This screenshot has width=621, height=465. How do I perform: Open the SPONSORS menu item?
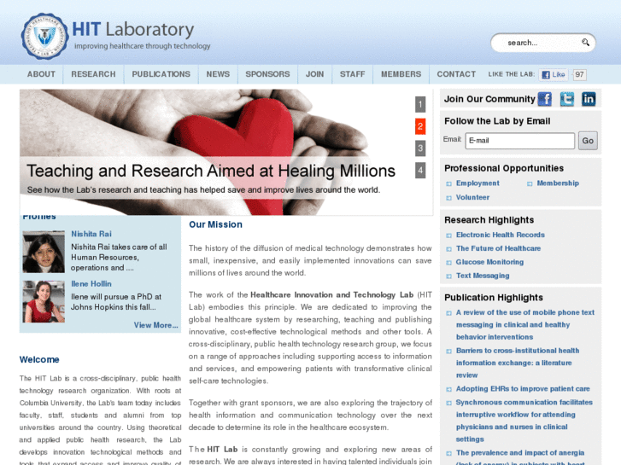click(267, 74)
